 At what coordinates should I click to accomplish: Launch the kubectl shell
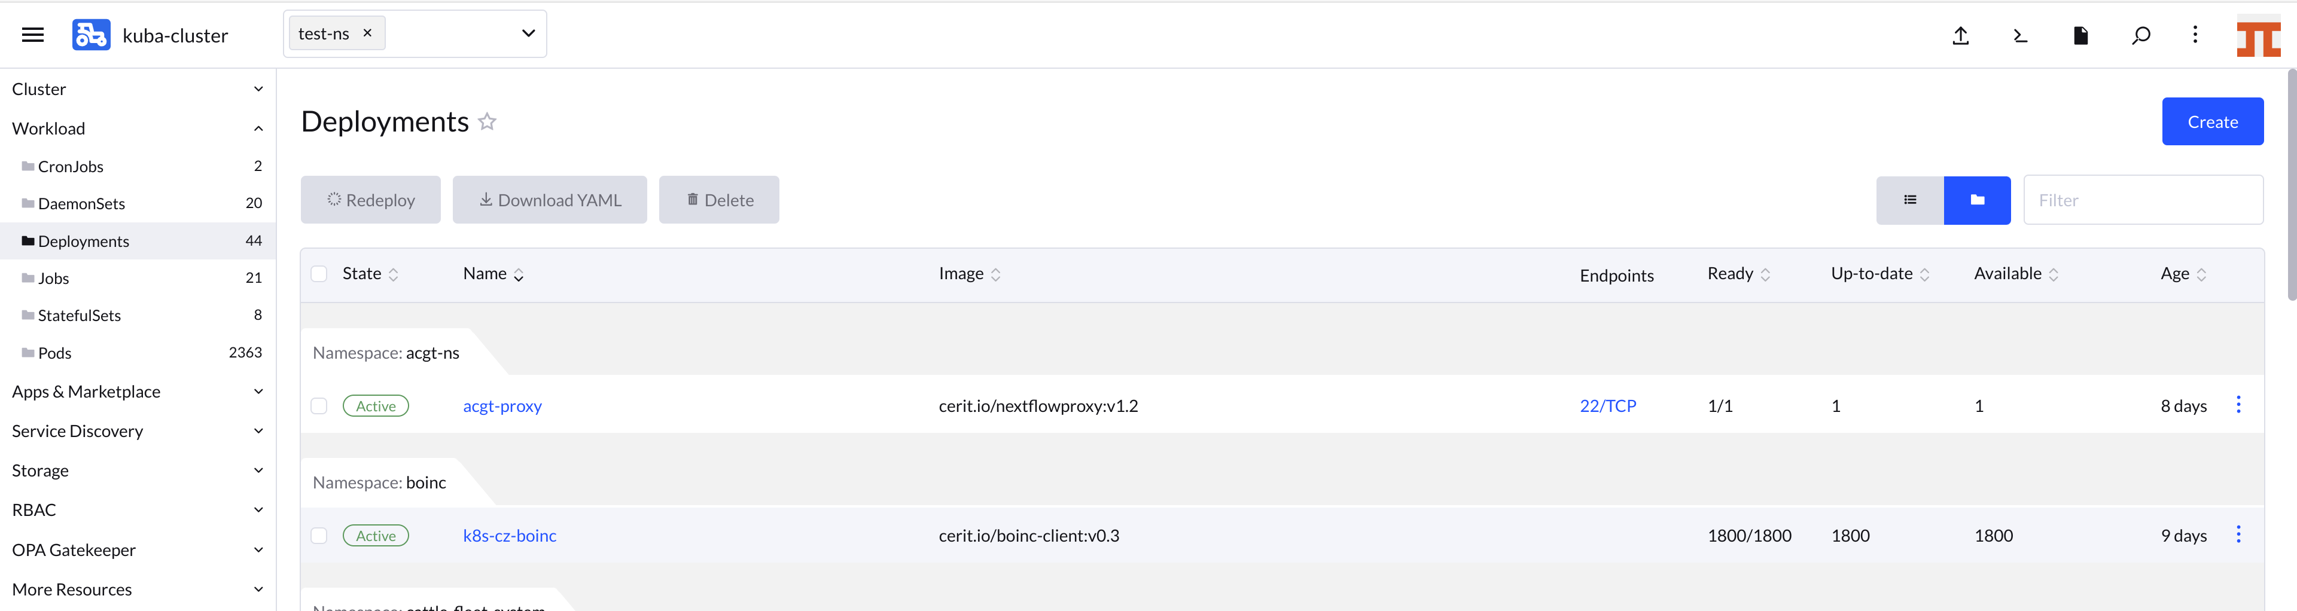pyautogui.click(x=2019, y=35)
